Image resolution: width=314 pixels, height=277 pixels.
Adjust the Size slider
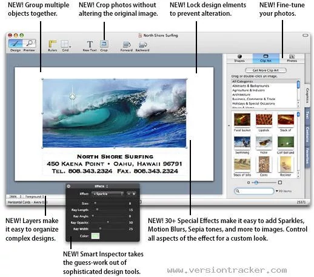pyautogui.click(x=95, y=203)
